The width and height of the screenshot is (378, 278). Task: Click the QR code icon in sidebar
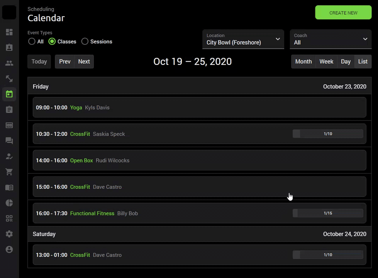pos(9,219)
